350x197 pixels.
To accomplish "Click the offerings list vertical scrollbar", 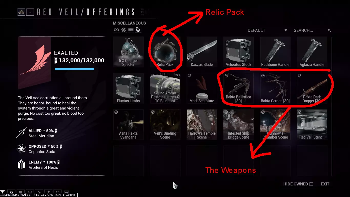I will click(332, 106).
